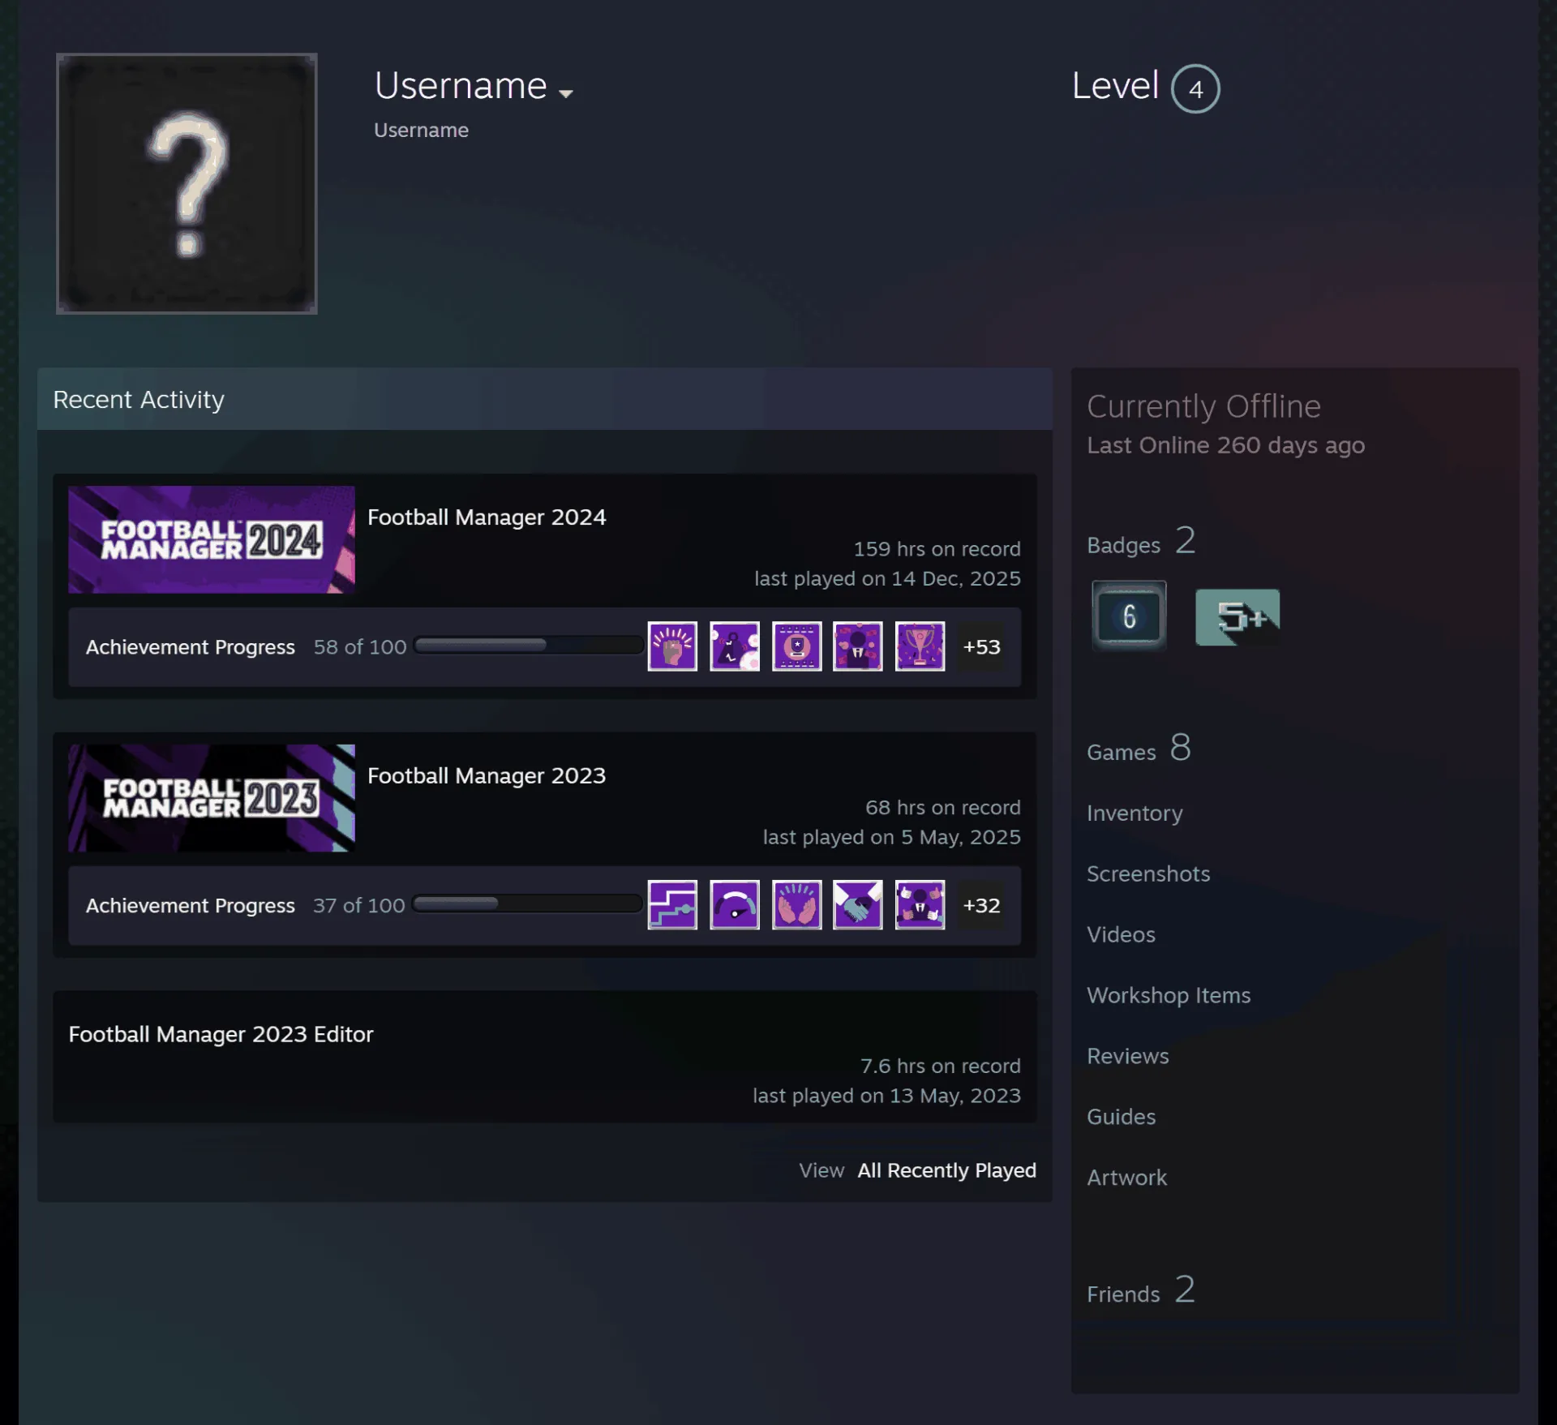Open the suited manager achievement icon in FM 2024 row
This screenshot has height=1425, width=1557.
(858, 646)
